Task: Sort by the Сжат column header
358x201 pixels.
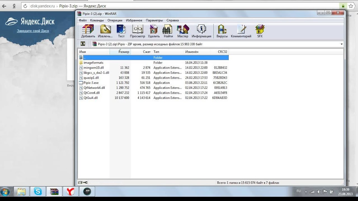Action: point(141,52)
